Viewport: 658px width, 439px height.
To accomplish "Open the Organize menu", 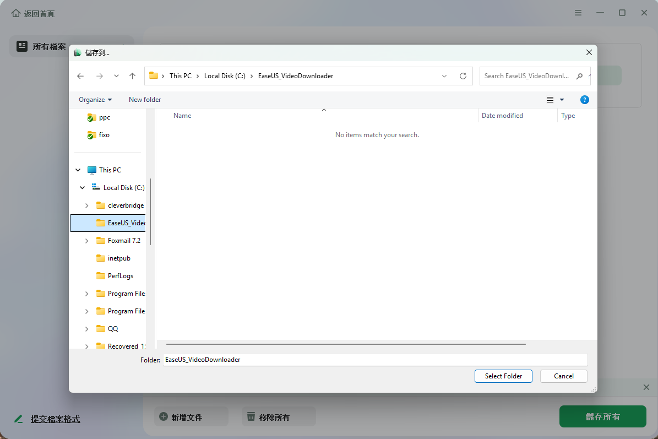I will [x=95, y=100].
